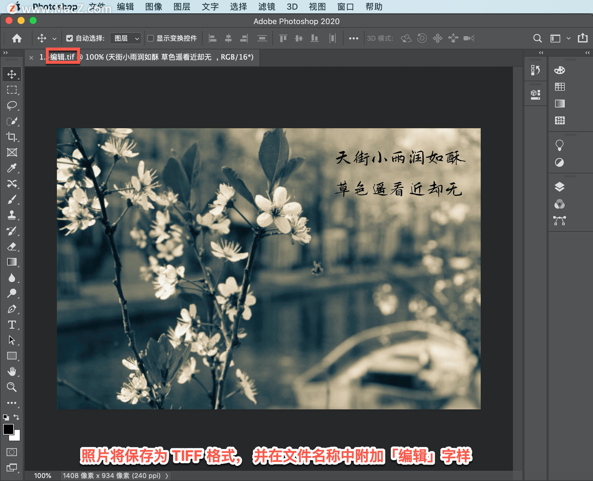593x481 pixels.
Task: Open the 3D panel cube icon
Action: pos(535,95)
